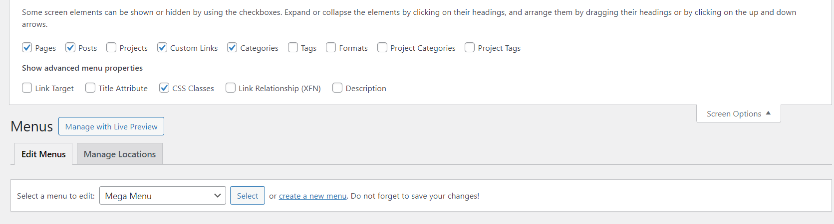Check the Project Tags option

(x=470, y=48)
